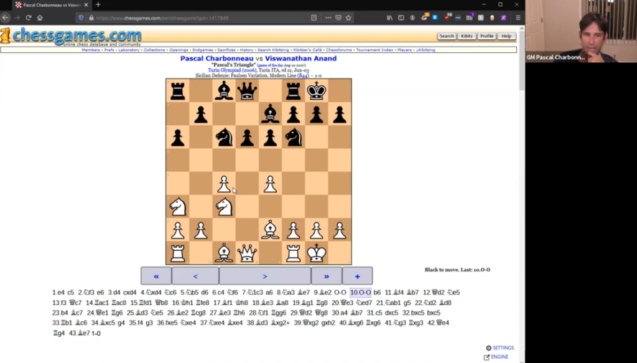Open the Engine analysis icon link

click(486, 357)
